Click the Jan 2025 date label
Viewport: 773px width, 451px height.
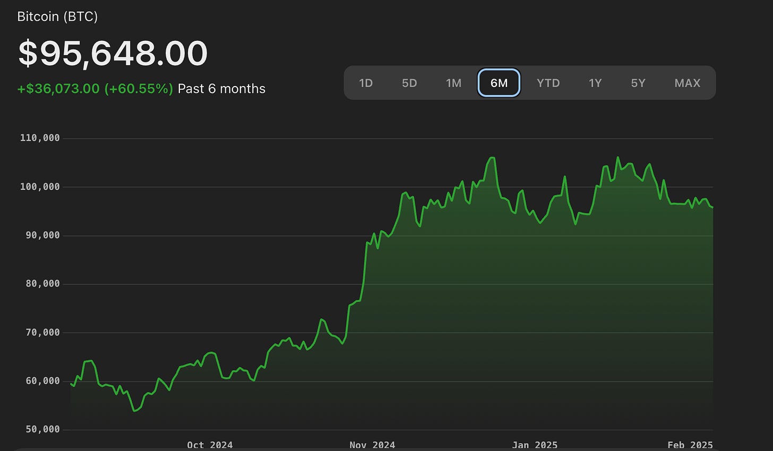(x=535, y=445)
